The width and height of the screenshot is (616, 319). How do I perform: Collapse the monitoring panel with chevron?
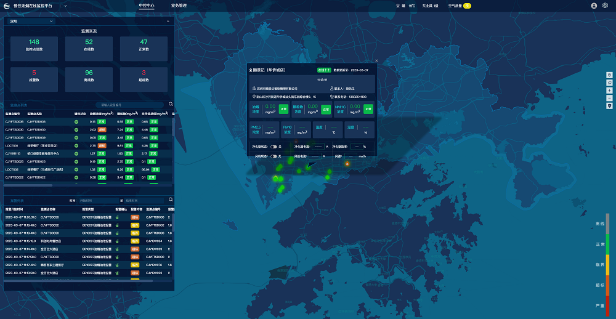point(168,21)
